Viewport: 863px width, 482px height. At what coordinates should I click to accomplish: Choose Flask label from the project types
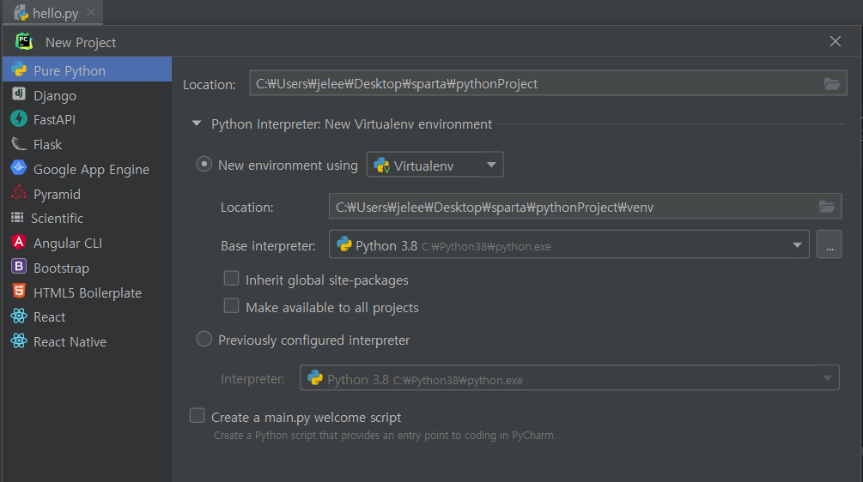click(x=48, y=145)
